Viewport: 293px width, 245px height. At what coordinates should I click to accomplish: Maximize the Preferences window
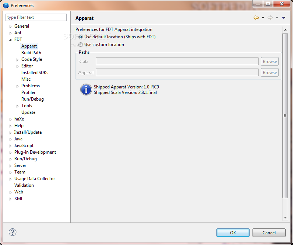click(268, 4)
